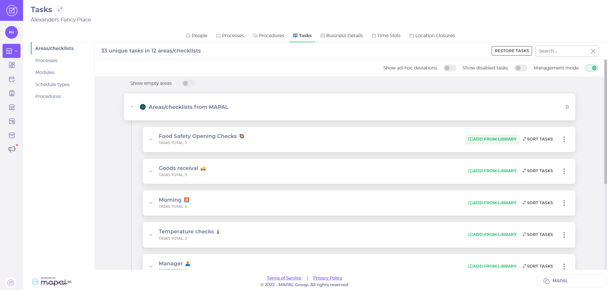Expand Food Safety Opening Checks
Image resolution: width=613 pixels, height=290 pixels.
151,139
